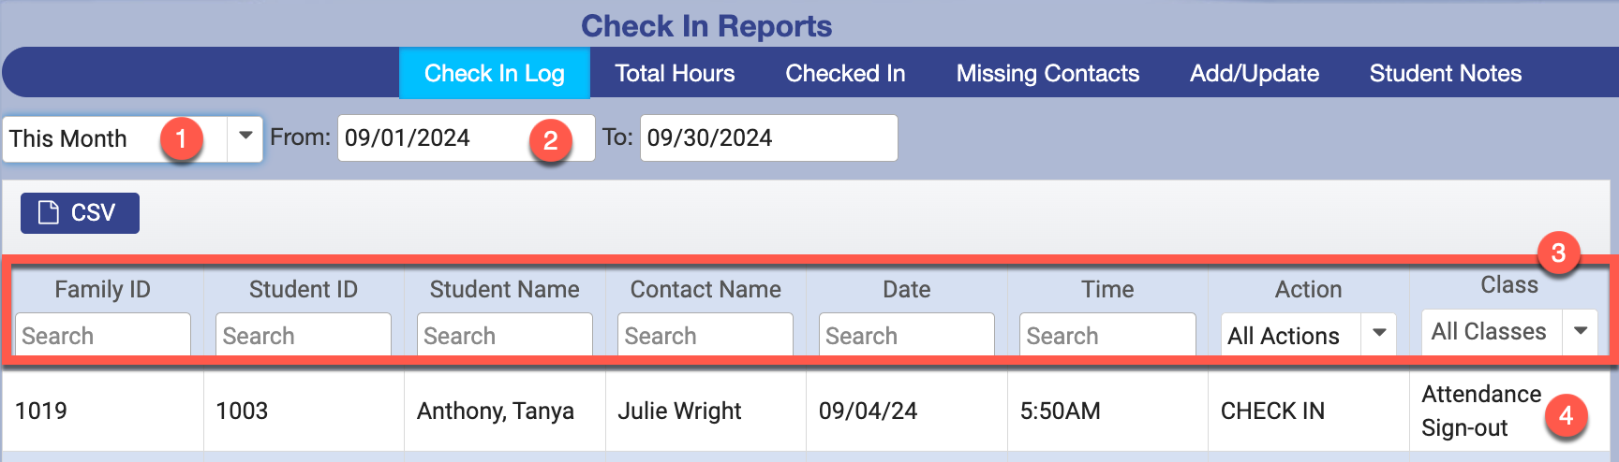The image size is (1619, 462).
Task: Open the Checked In tab
Action: coord(845,73)
